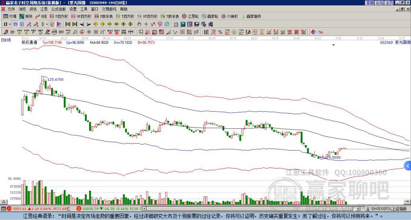Open 赢家服务 with dollar icon

[251, 16]
